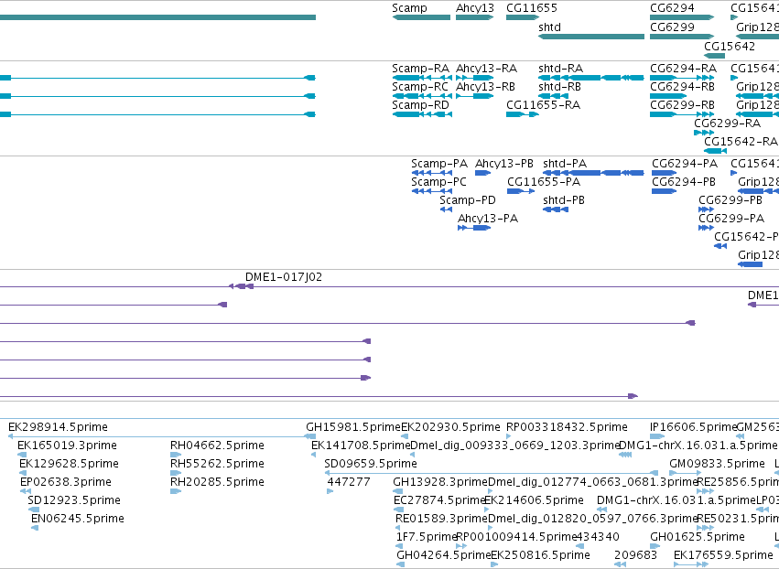
Task: Click the Ahcy13-PB coding feature
Action: tap(483, 173)
